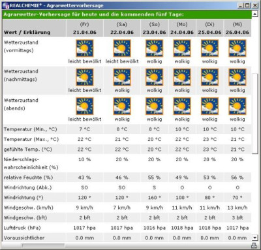Click Sunday 23.04.06 morning weather icon
261x250 pixels.
point(154,48)
